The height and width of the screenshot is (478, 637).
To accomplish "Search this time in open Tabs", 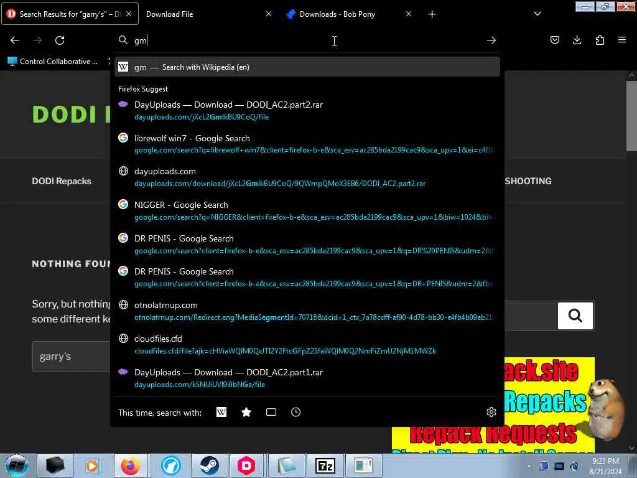I will [x=271, y=412].
